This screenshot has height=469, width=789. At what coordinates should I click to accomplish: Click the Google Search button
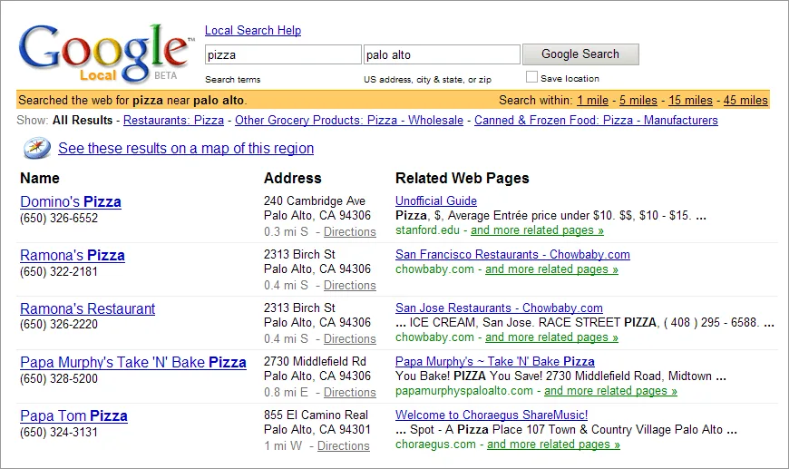(580, 54)
